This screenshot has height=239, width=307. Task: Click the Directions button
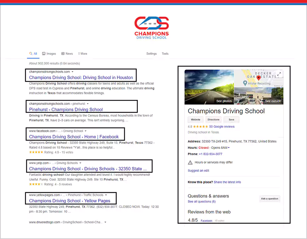coord(214,120)
